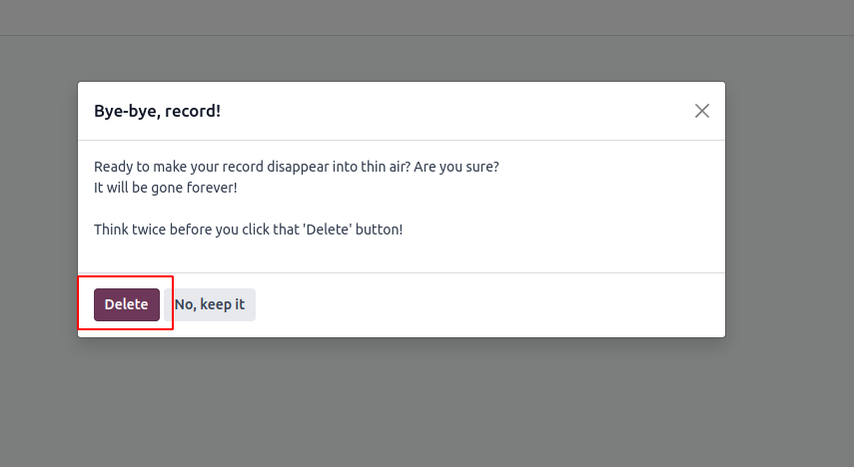Click the Delete button
This screenshot has height=467, width=854.
127,304
